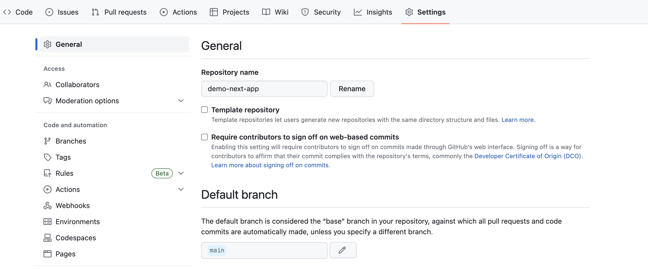Select the Code tab icon
Viewport: 648px width, 269px height.
(7, 12)
